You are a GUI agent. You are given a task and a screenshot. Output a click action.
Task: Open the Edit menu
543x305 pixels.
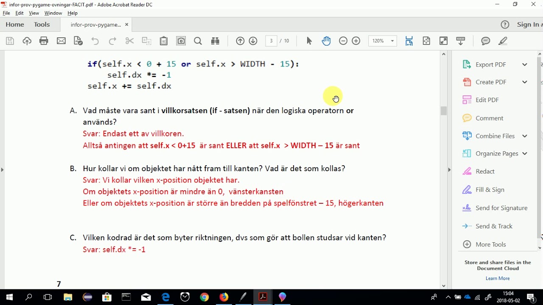(20, 13)
